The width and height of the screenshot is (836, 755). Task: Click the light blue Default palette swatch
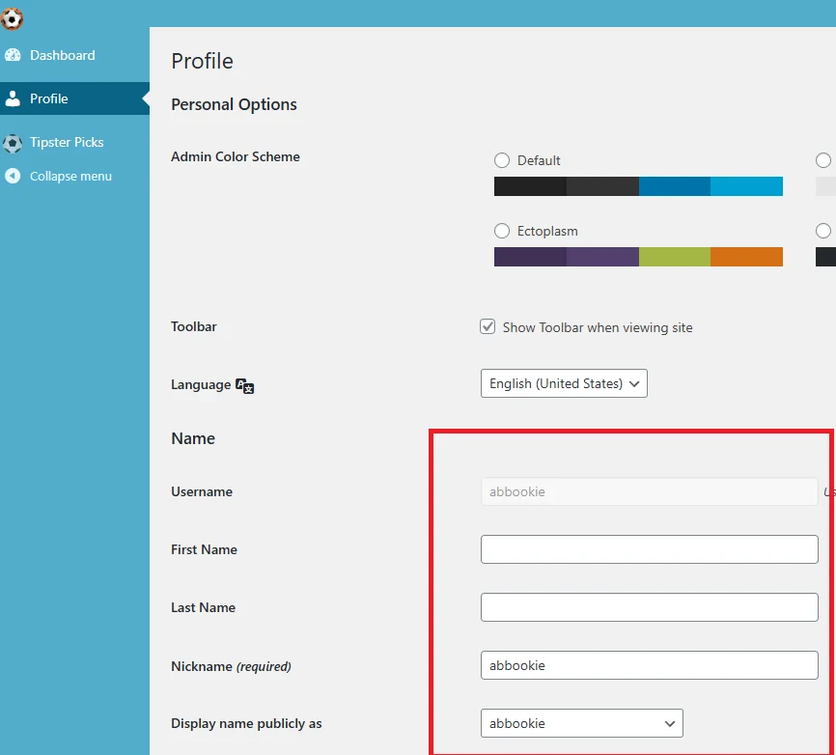[746, 186]
